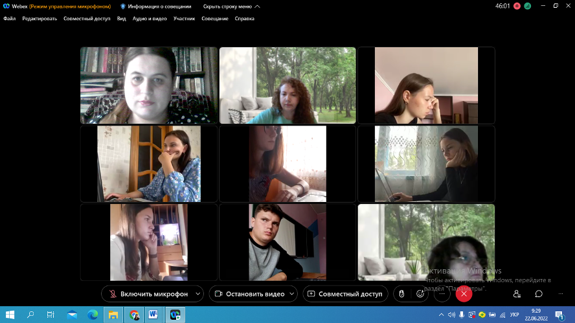The image size is (575, 323).
Task: Open the reactions smiley icon
Action: [420, 294]
